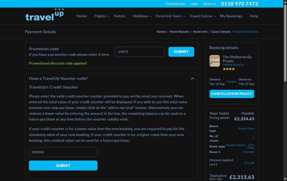287x181 pixels.
Task: Click check out date Thu 25 Sep
Action: pos(247,84)
